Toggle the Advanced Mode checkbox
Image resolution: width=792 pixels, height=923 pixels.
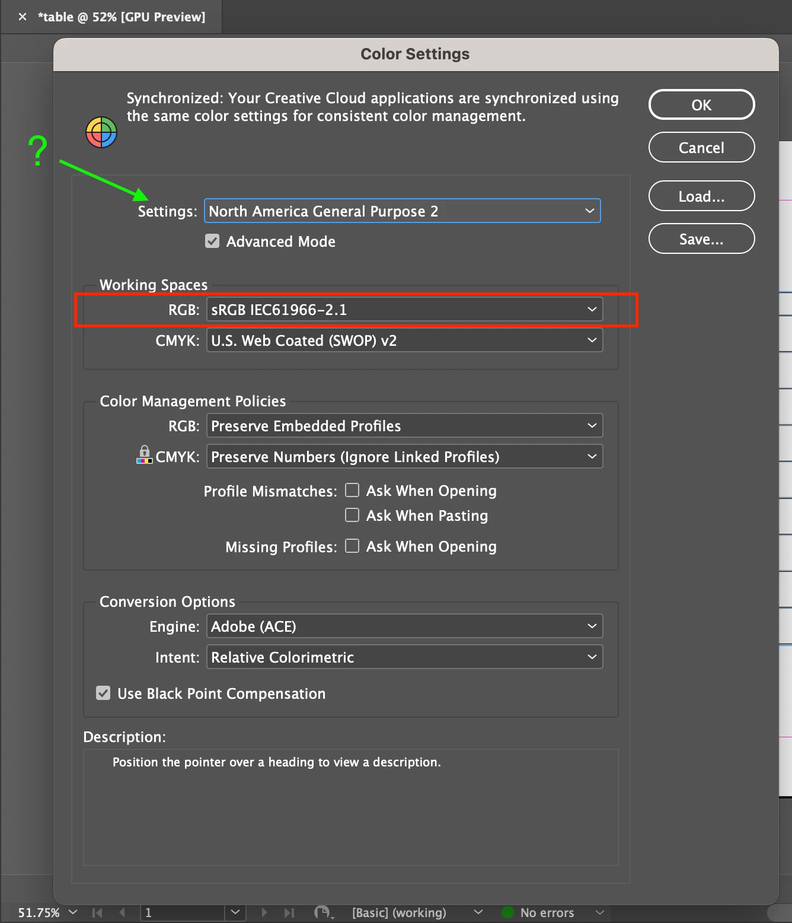[x=212, y=241]
